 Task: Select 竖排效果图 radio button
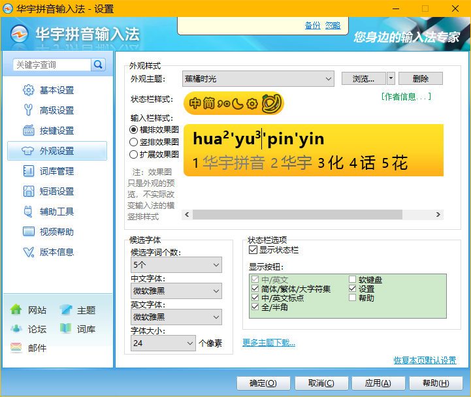click(x=134, y=142)
